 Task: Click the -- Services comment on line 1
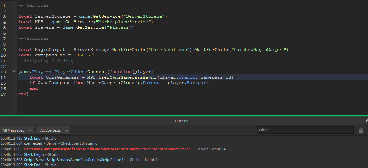(34, 5)
